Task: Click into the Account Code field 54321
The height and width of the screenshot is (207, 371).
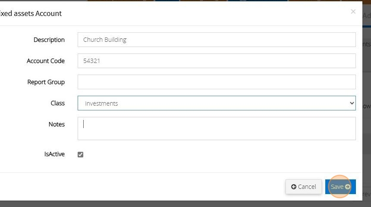Action: 216,61
